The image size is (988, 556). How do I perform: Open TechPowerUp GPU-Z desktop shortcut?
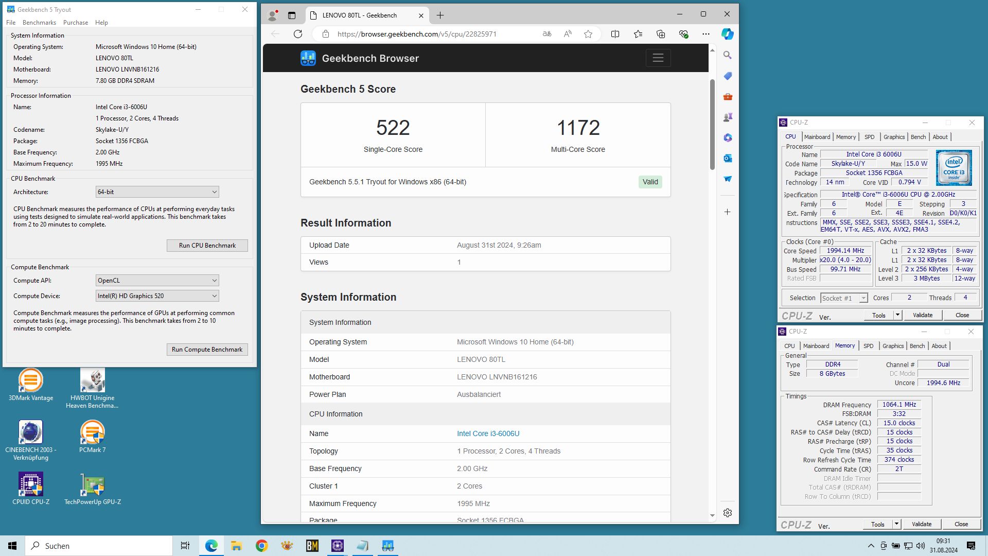[93, 489]
